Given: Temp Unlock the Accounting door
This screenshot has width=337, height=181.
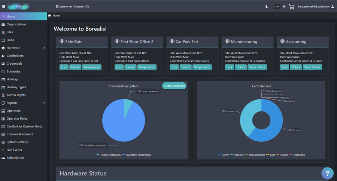Looking at the screenshot, I should click(313, 67).
